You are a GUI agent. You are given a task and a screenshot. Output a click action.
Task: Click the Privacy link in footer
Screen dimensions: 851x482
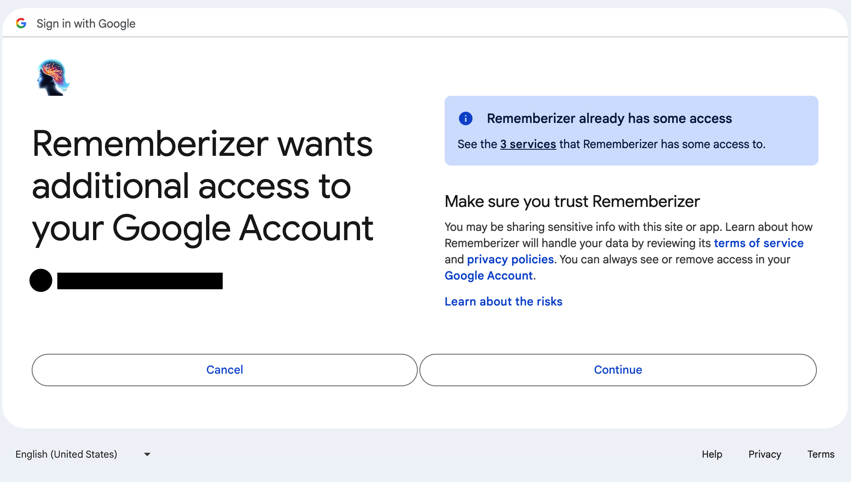(764, 454)
